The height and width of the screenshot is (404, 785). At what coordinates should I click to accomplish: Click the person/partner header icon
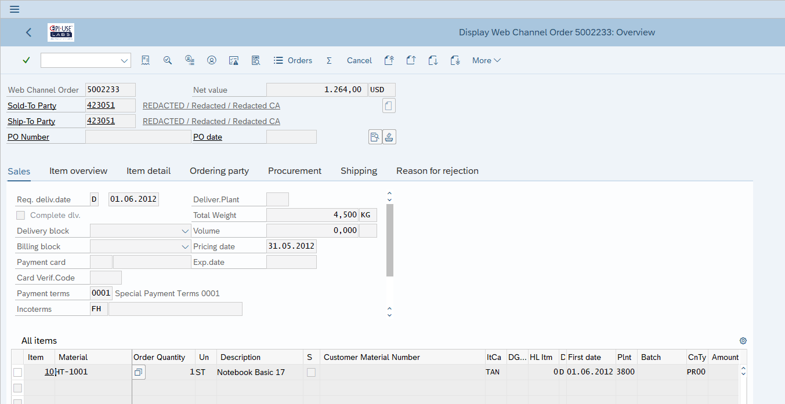212,60
